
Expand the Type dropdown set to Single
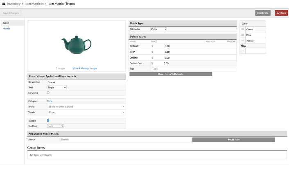[x=56, y=88]
